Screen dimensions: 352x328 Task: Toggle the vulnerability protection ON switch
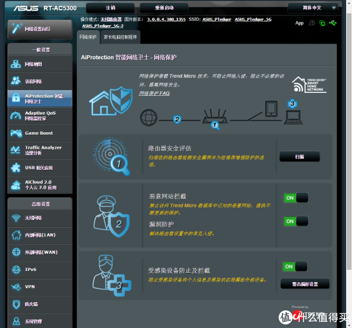(296, 222)
